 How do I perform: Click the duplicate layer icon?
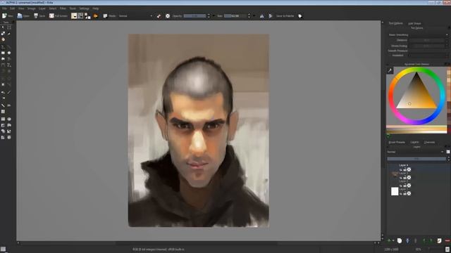[x=400, y=240]
